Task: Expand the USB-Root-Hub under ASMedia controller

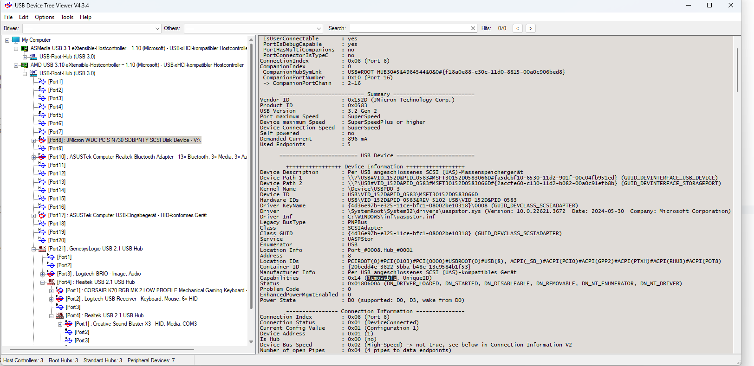Action: coord(25,57)
